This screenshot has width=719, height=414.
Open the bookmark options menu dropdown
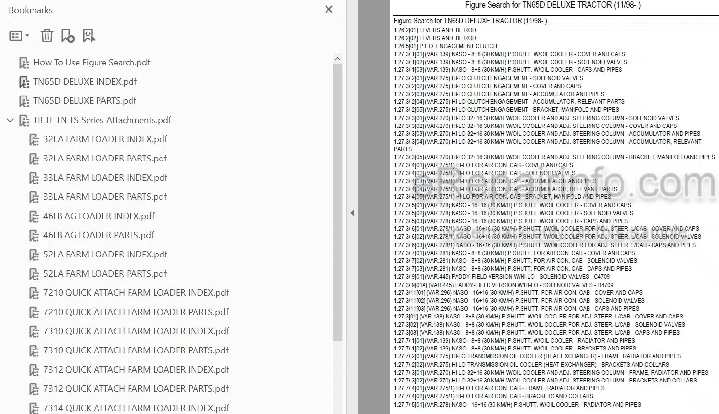click(19, 35)
